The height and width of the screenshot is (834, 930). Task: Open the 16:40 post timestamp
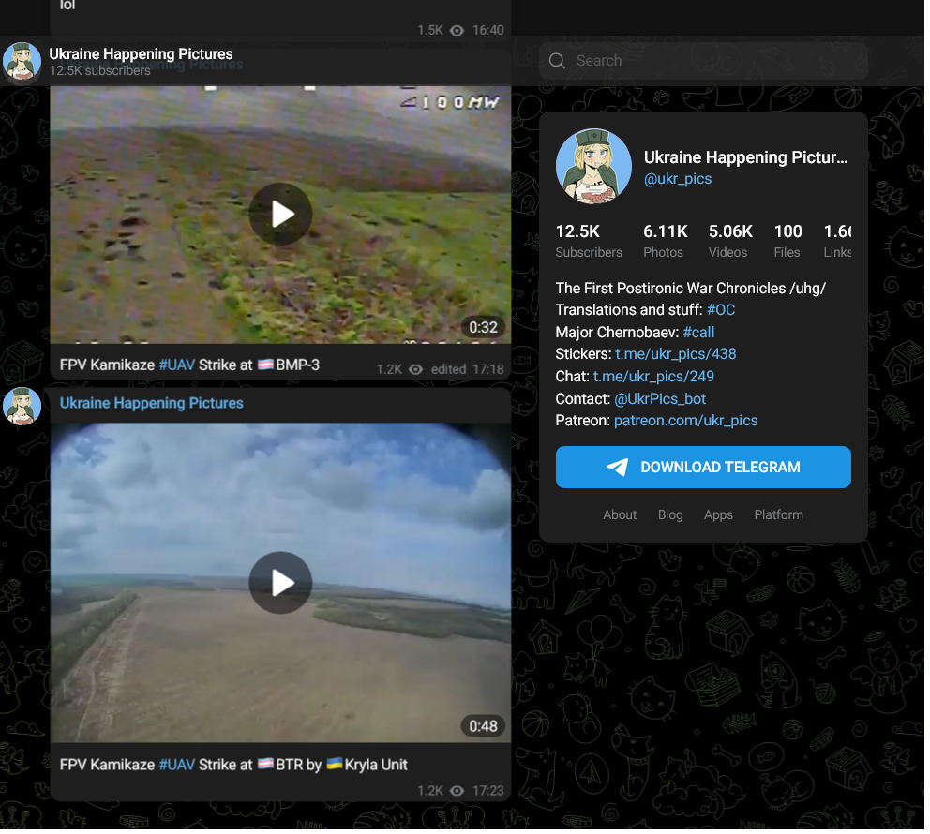pos(488,30)
